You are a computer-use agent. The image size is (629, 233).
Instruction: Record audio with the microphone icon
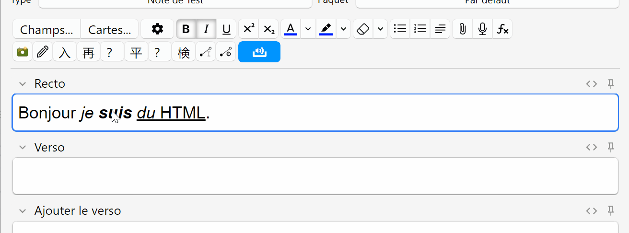(482, 29)
